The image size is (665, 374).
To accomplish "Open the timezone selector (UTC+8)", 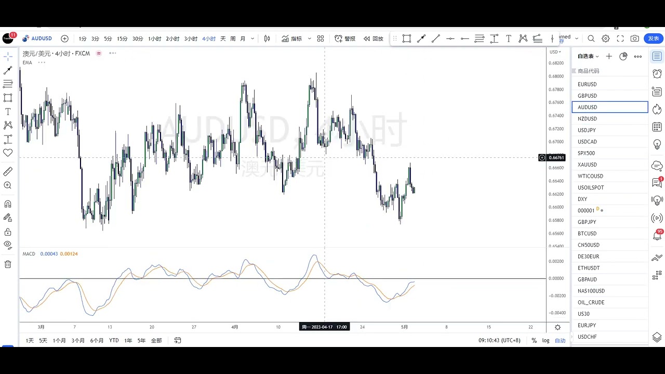I will (x=499, y=341).
